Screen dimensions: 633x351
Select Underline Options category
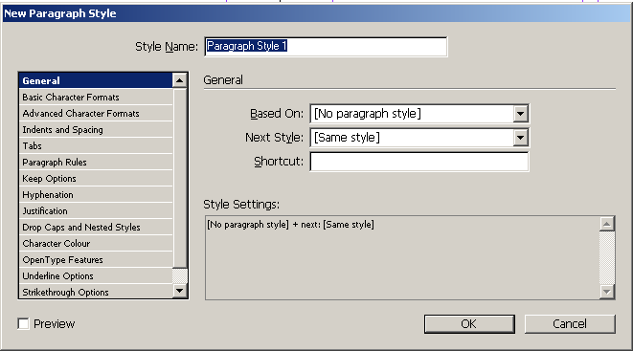click(96, 276)
